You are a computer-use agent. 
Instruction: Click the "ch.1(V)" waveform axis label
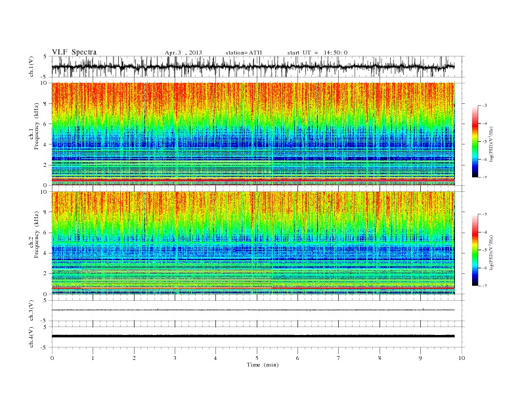pyautogui.click(x=32, y=66)
